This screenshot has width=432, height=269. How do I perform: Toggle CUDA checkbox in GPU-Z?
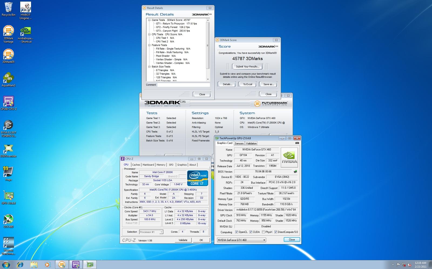click(x=251, y=232)
